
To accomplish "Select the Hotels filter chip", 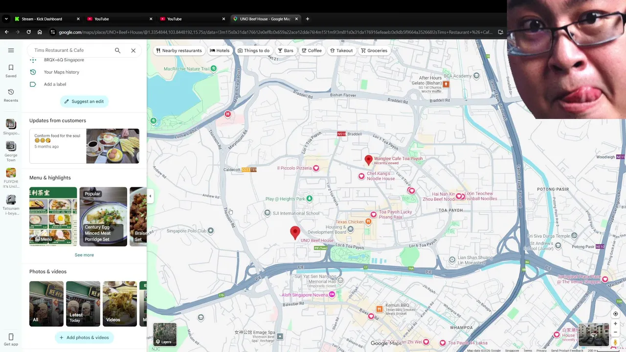I will 220,50.
